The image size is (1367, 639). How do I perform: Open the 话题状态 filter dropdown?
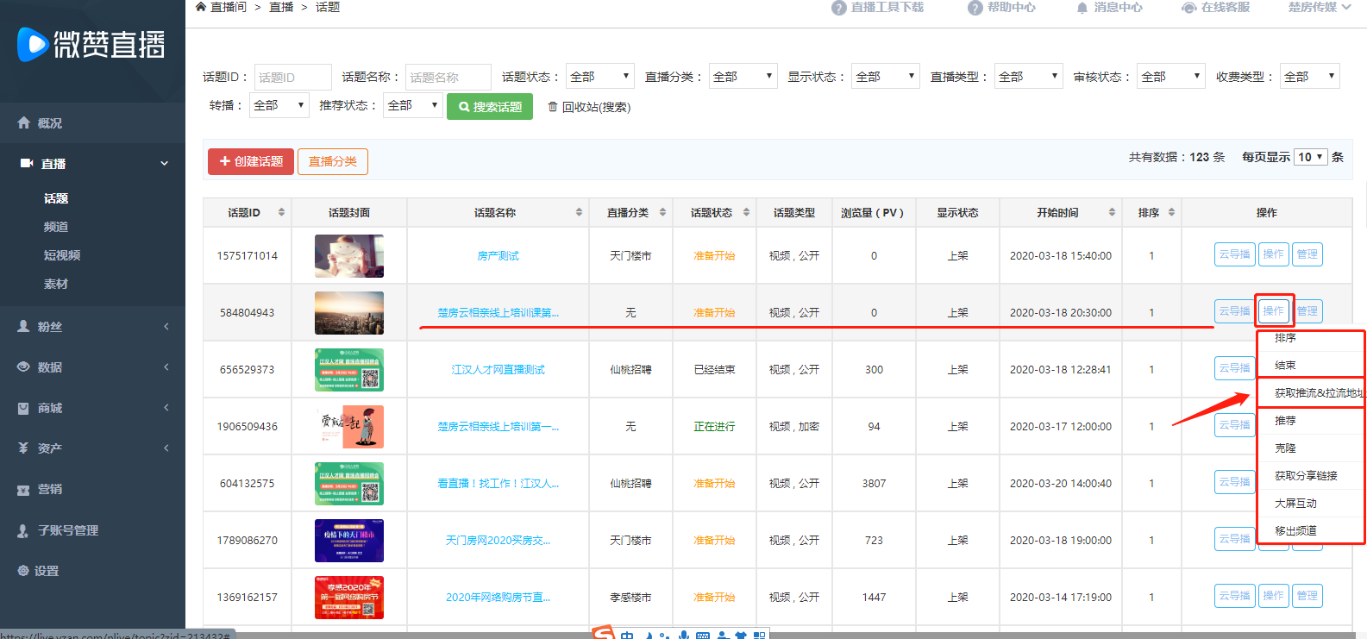point(599,77)
